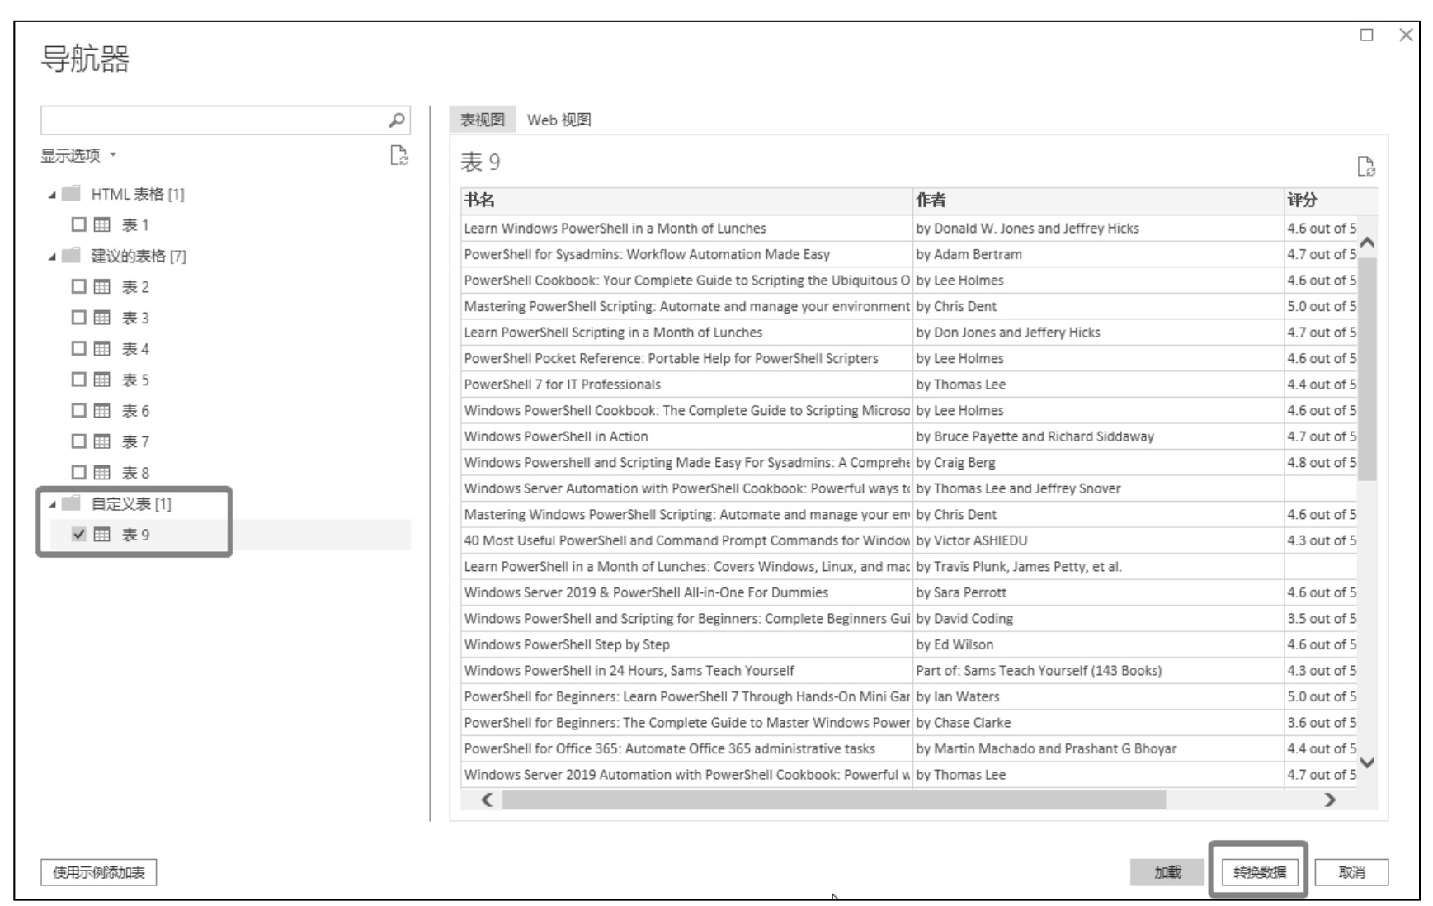
Task: Click the HTML 表格 folder icon
Action: click(72, 193)
